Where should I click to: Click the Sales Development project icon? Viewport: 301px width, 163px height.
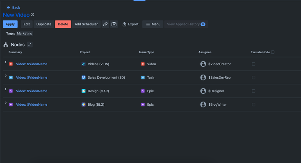tap(83, 77)
